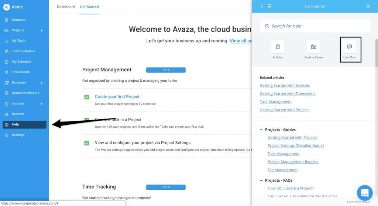Open How Do I Create a Project?
Image resolution: width=378 pixels, height=206 pixels.
coord(291,188)
